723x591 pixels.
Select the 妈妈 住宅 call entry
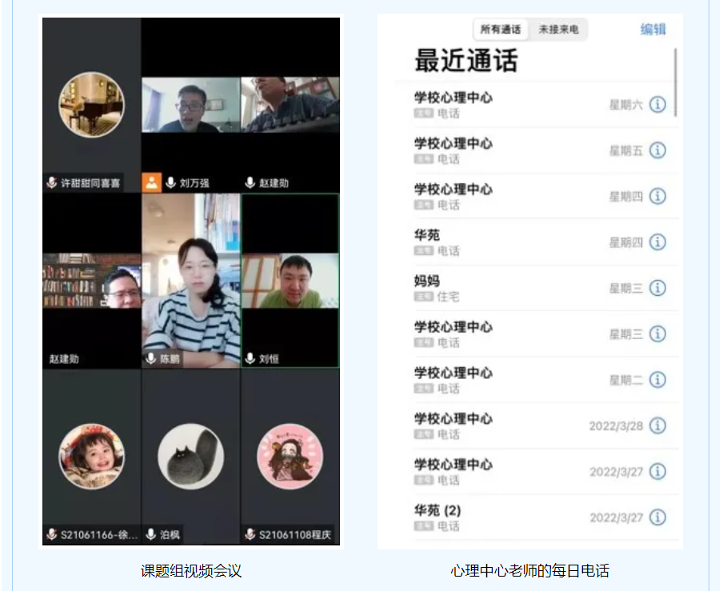coord(540,288)
